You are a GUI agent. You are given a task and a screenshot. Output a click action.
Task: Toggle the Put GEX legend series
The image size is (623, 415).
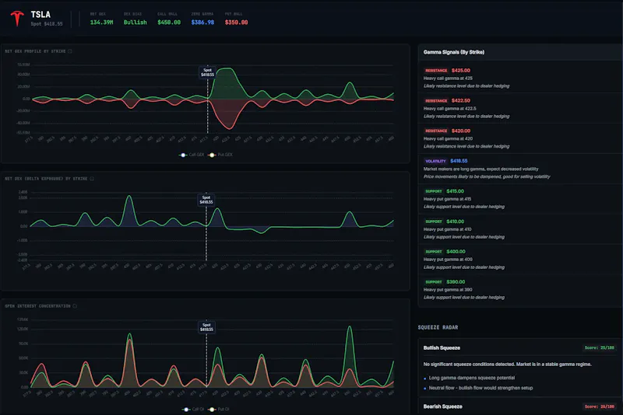pos(220,155)
